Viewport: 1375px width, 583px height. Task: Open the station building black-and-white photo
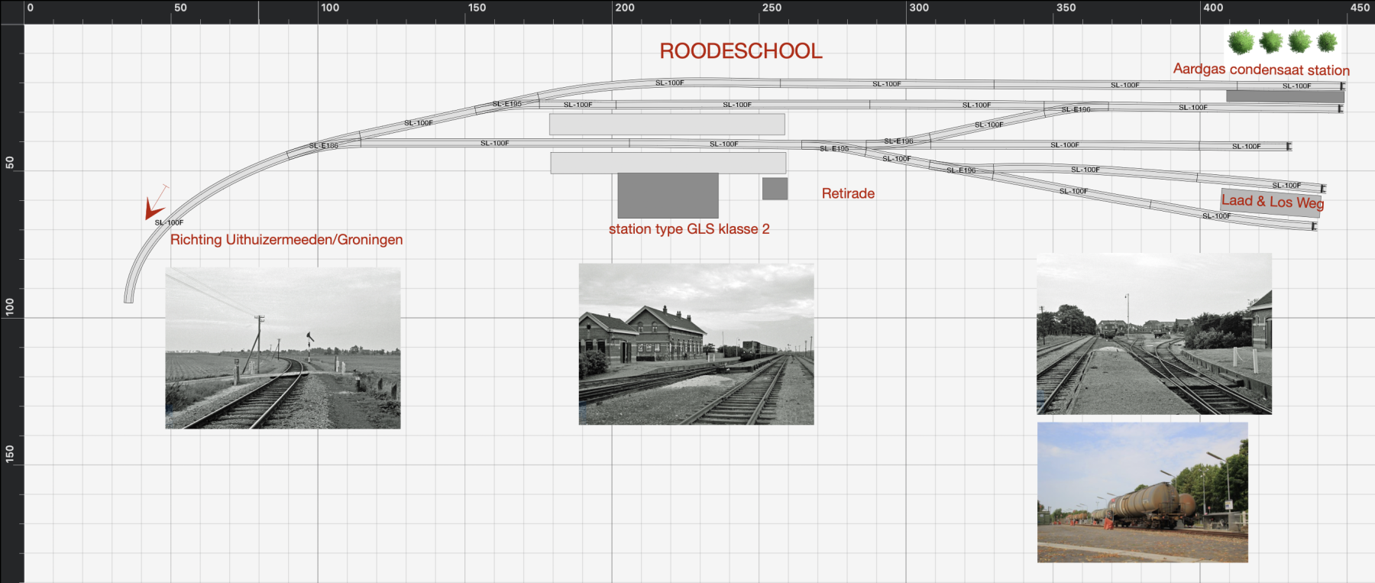[697, 345]
